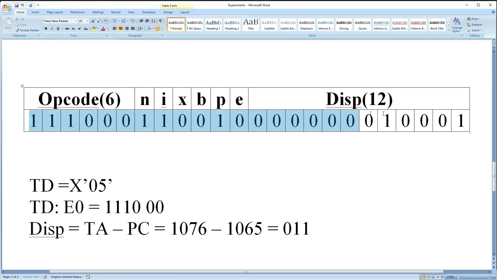Open Clipboard dialog launcher
497x280 pixels.
coord(38,36)
